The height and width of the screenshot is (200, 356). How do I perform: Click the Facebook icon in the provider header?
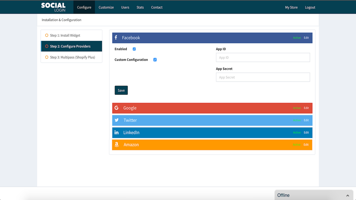[x=116, y=37]
